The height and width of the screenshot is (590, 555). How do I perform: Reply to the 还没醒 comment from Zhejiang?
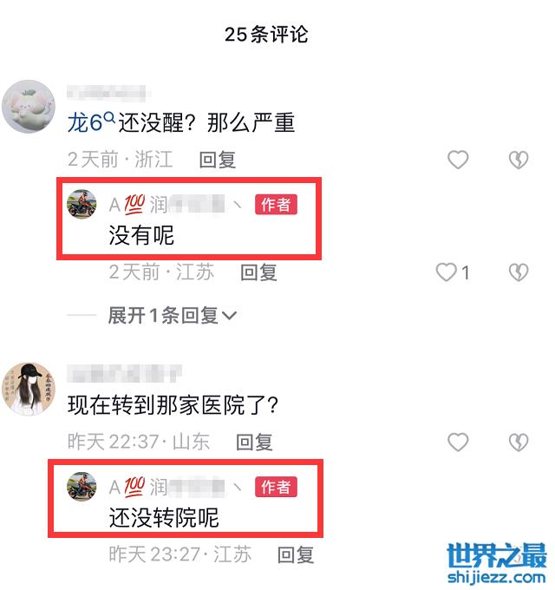coord(218,160)
